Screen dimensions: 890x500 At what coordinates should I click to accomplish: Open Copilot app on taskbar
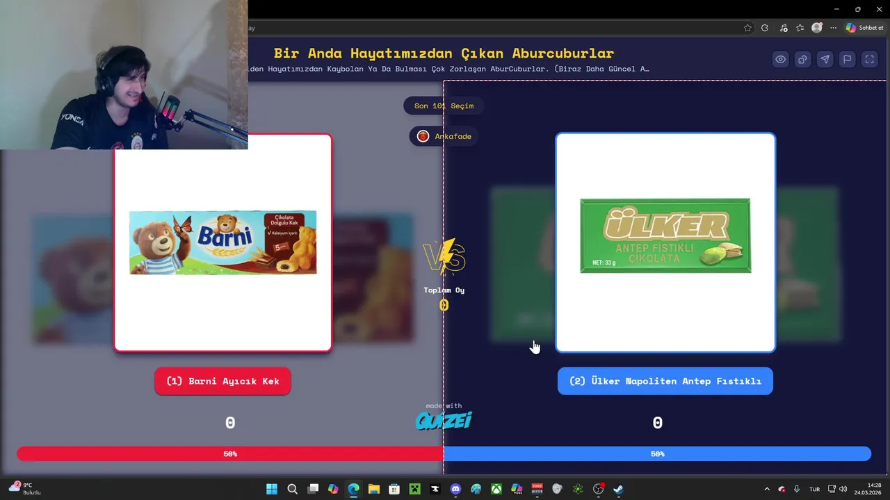333,489
